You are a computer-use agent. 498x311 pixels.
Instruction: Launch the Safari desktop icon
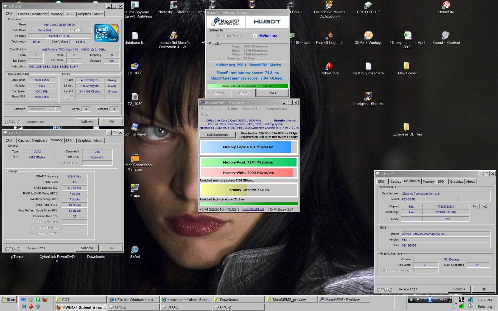point(135,252)
